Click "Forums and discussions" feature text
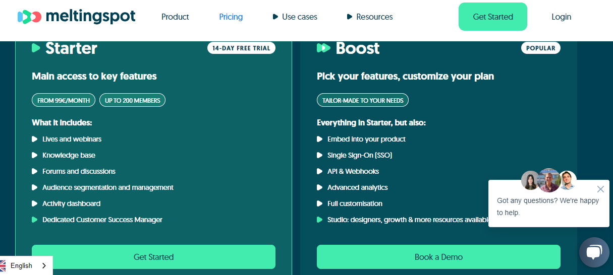This screenshot has height=275, width=613. pyautogui.click(x=79, y=171)
